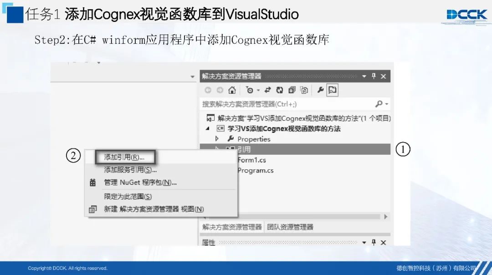Select the Properties tree item
492x275 pixels.
pyautogui.click(x=254, y=139)
